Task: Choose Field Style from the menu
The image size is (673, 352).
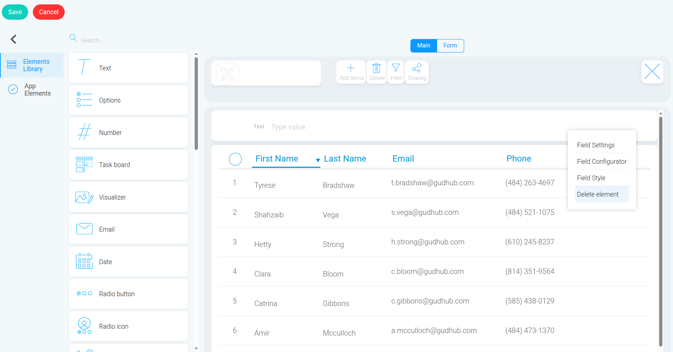Action: 602,178
